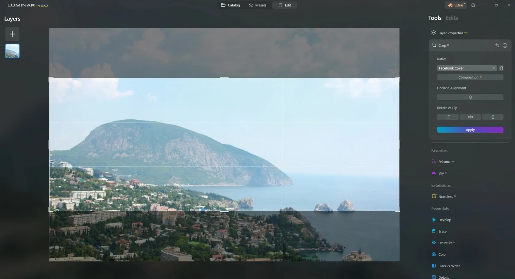Image resolution: width=515 pixels, height=279 pixels.
Task: Open the Sky AI tool
Action: pos(441,173)
